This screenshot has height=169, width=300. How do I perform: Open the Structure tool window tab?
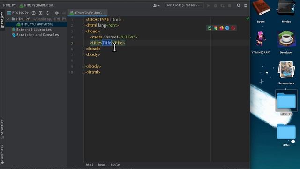point(2,129)
